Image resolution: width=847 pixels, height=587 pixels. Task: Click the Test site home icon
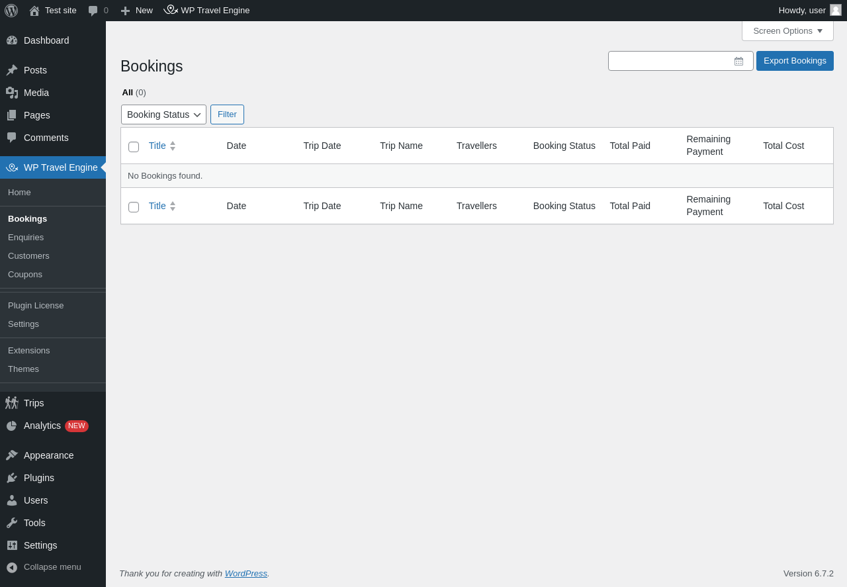click(x=34, y=11)
